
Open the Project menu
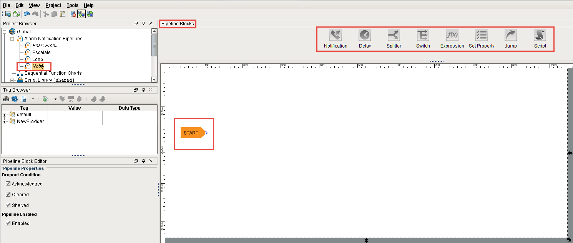tap(53, 5)
